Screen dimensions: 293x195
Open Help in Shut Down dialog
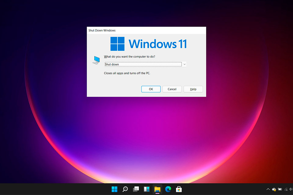point(193,89)
